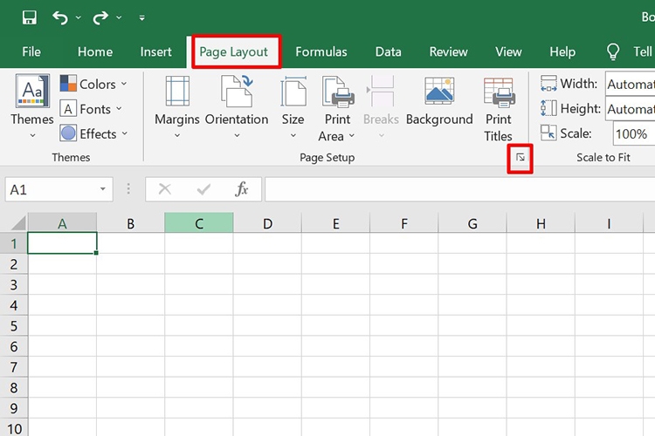Click the Tell me lightbulb icon
The image size is (655, 436).
[x=613, y=51]
